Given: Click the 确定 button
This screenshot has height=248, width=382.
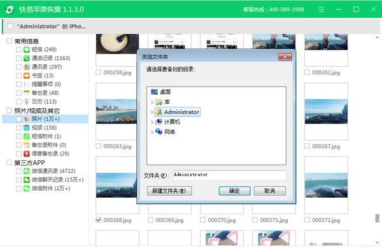Looking at the screenshot, I should point(234,191).
